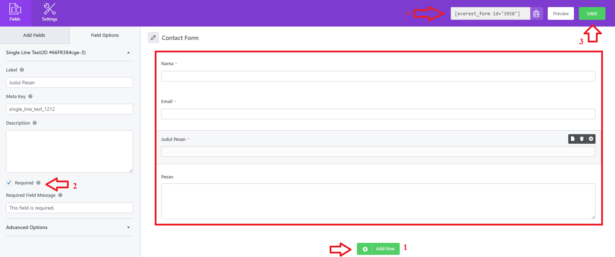The image size is (615, 257).
Task: Switch to the Field Options tab
Action: tap(105, 35)
